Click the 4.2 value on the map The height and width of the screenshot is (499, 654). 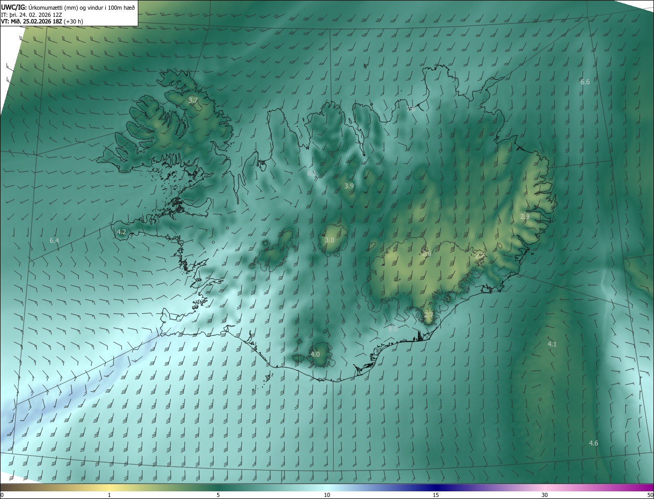coord(121,232)
